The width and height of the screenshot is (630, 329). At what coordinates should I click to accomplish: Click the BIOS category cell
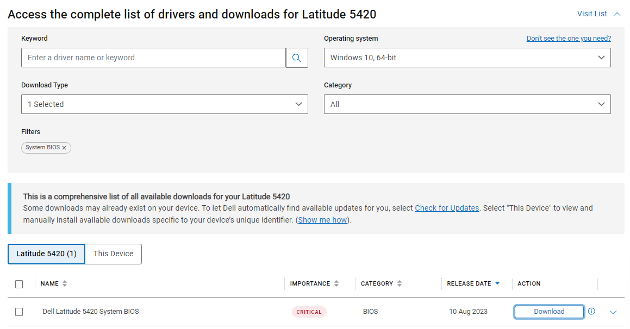point(370,312)
